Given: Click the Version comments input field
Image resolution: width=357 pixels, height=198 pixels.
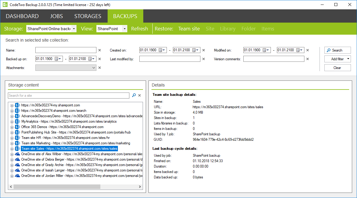Looking at the screenshot, I should pos(274,59).
